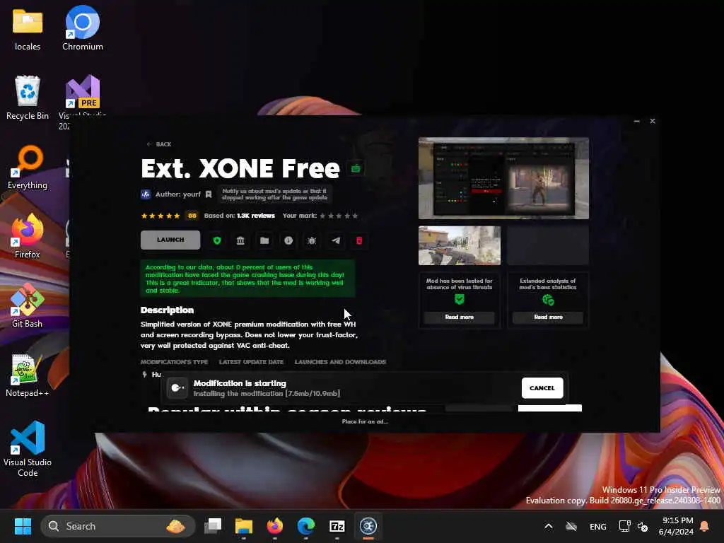The height and width of the screenshot is (543, 724).
Task: Click the LAUNCHES AND DOWNLOADS label
Action: pos(340,362)
